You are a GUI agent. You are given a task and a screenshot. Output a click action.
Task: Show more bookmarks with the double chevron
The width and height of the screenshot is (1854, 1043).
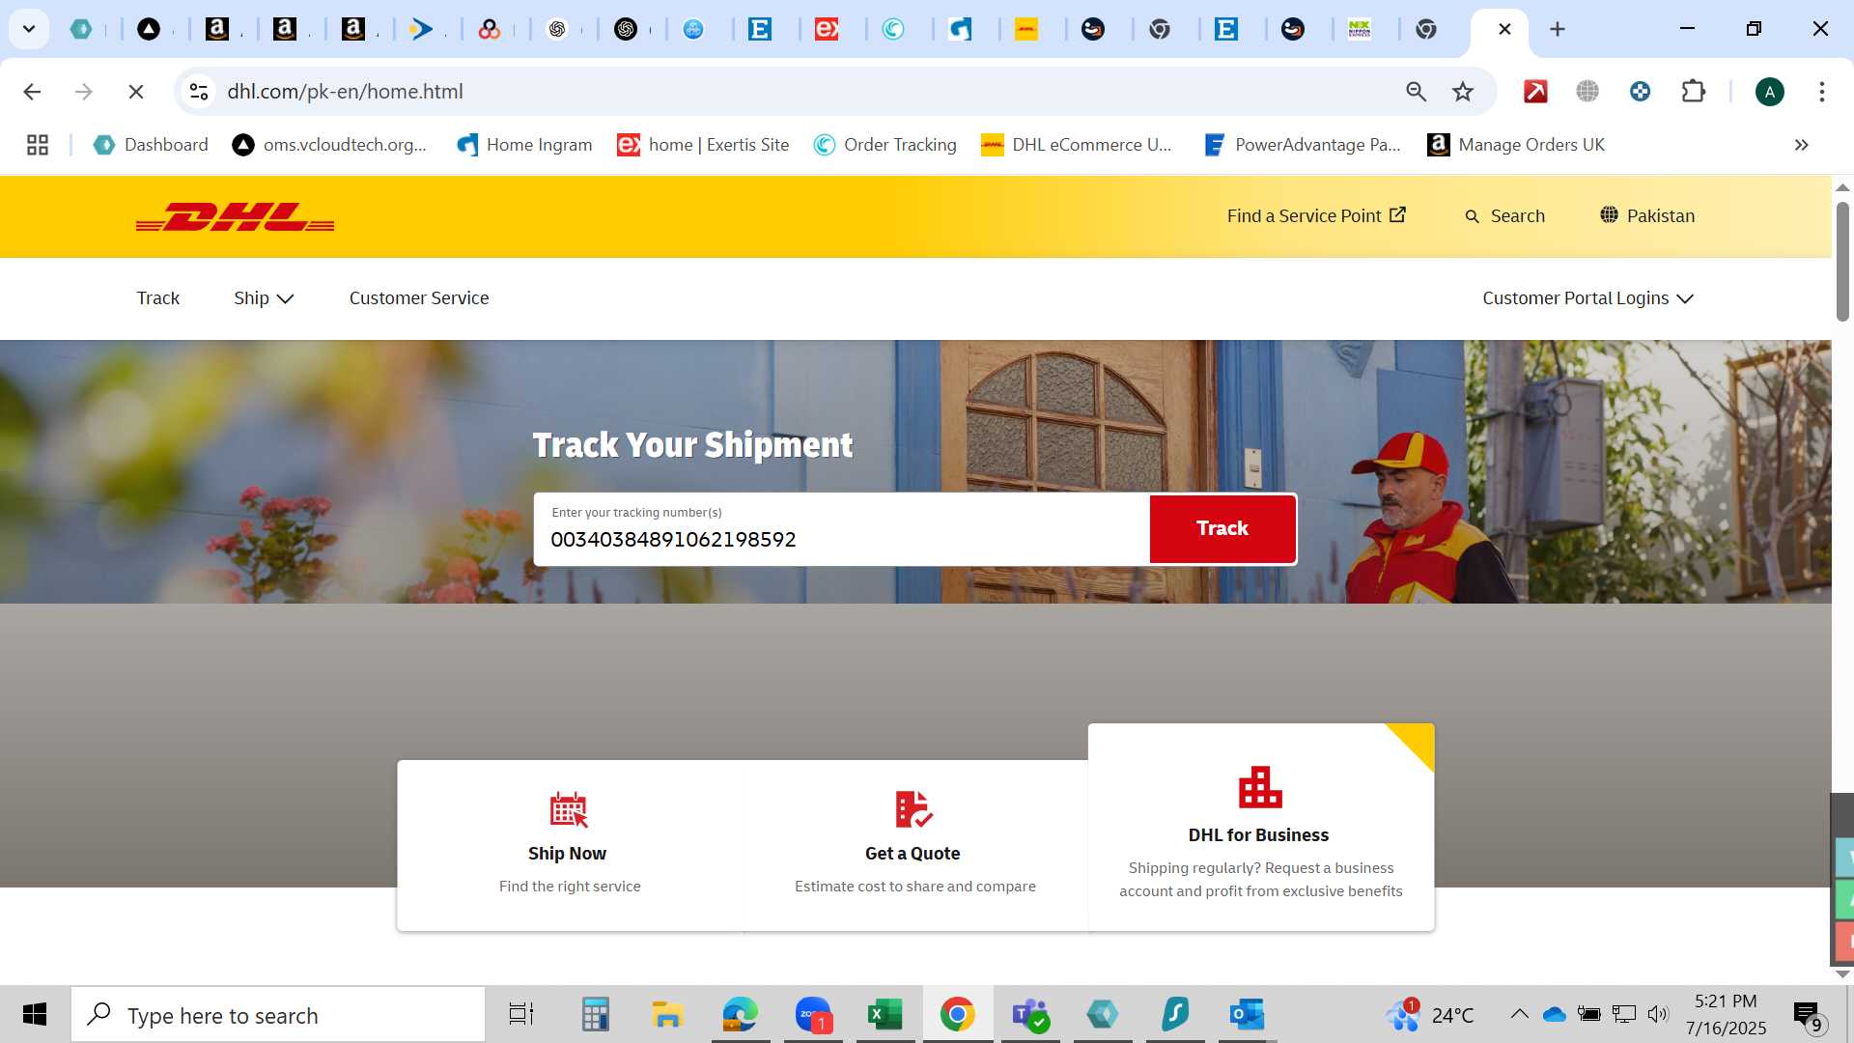coord(1801,145)
